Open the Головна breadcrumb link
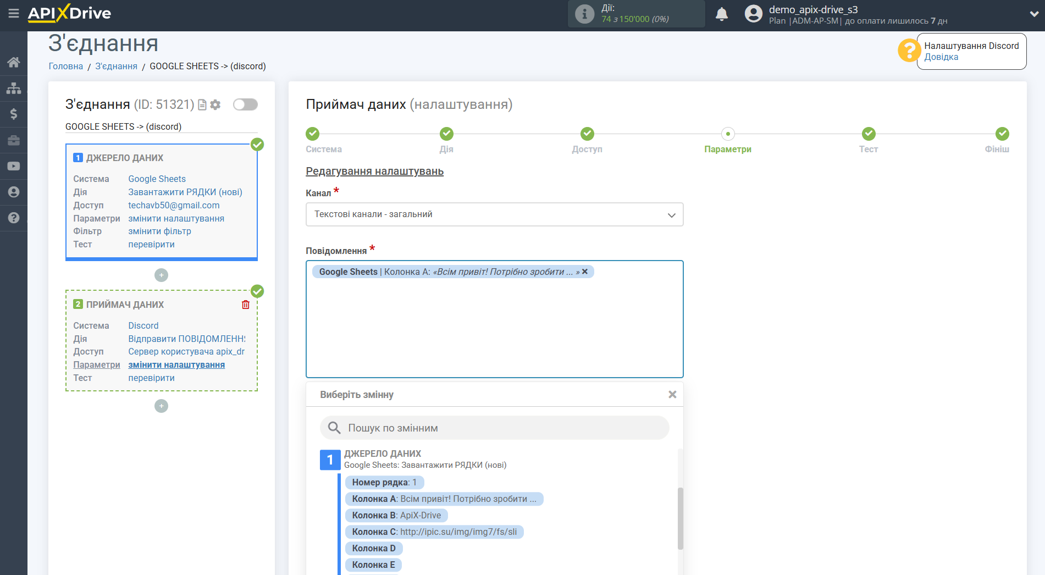This screenshot has height=575, width=1045. (66, 66)
